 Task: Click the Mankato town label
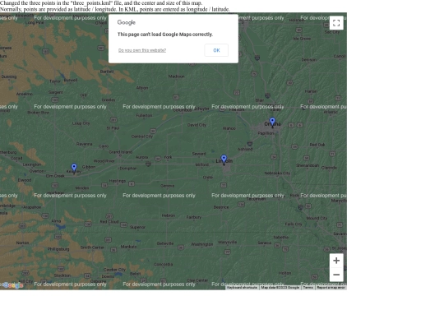[128, 247]
